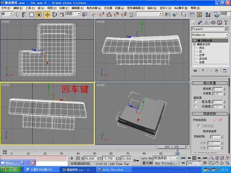Select the object selection arrow tool
The width and height of the screenshot is (231, 173).
tap(17, 15)
